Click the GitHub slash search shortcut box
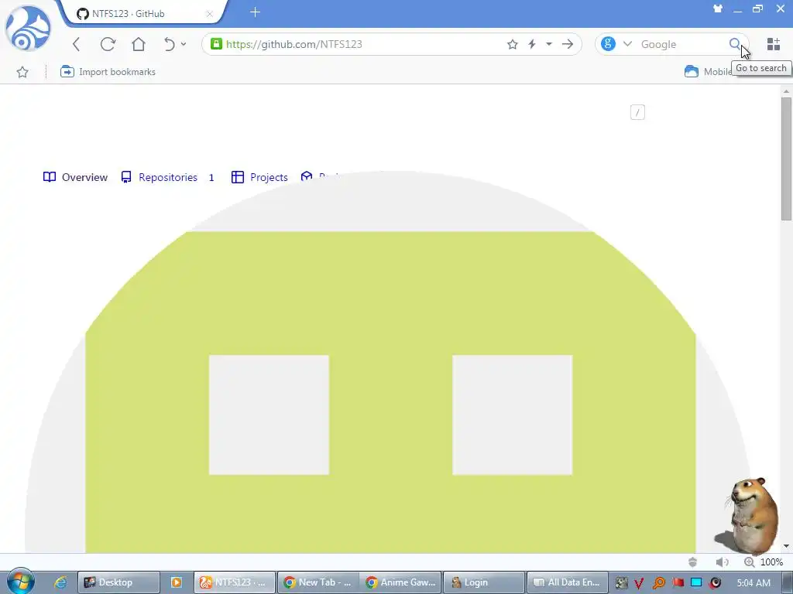 637,112
